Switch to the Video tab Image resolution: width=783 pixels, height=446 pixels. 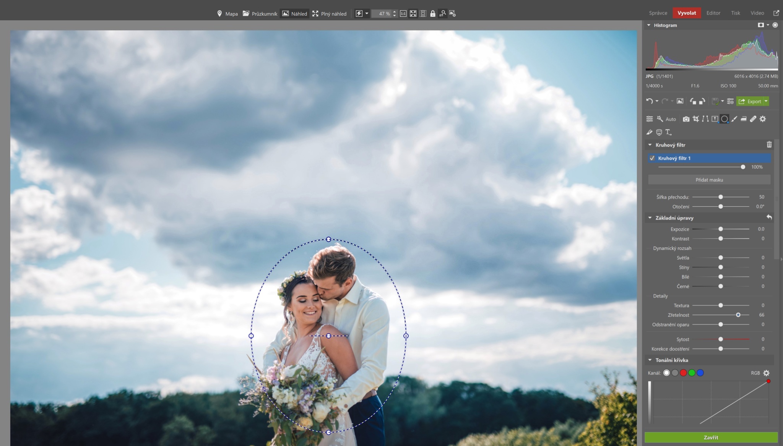click(x=757, y=13)
